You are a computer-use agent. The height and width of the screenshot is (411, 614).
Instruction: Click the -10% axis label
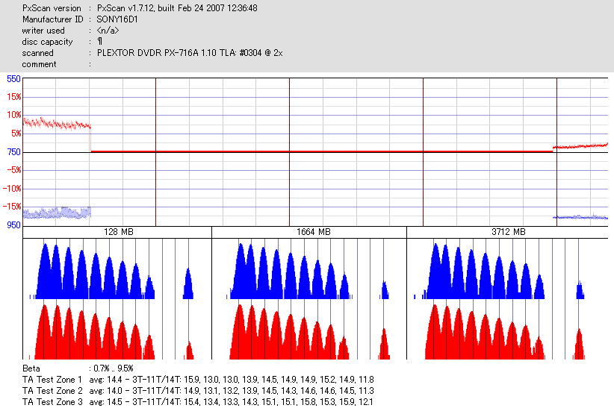pyautogui.click(x=12, y=188)
